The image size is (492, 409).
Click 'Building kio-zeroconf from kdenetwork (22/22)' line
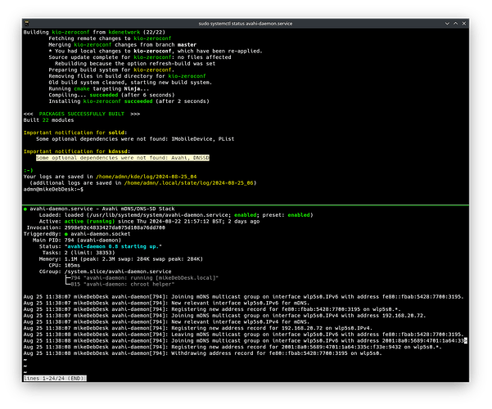[x=94, y=32]
